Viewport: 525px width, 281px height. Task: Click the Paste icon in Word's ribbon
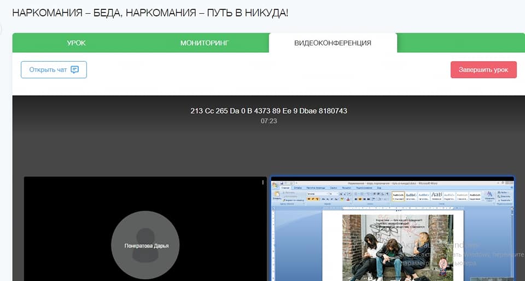[x=277, y=196]
